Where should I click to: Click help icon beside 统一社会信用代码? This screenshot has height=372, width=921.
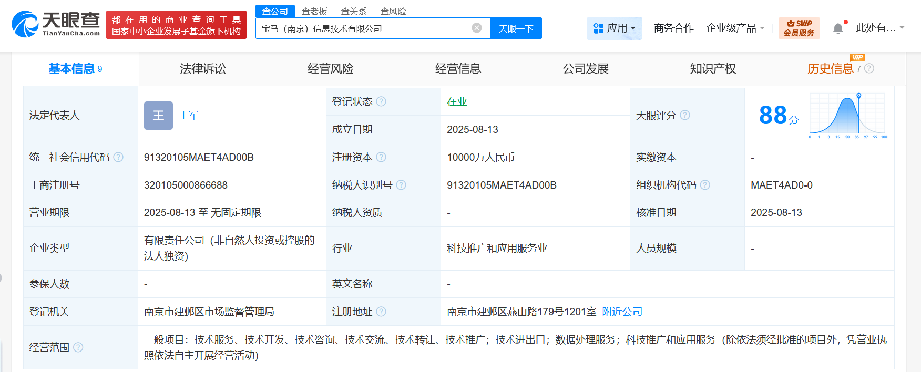coord(118,157)
